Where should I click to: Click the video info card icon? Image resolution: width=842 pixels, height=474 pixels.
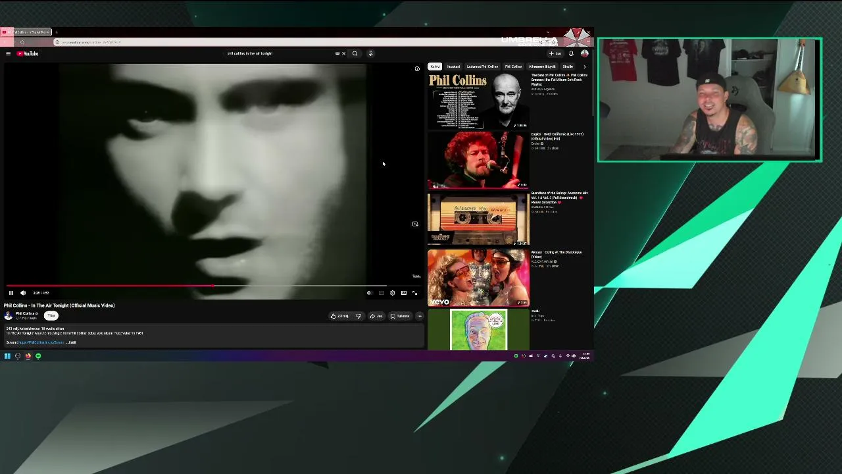pos(417,68)
